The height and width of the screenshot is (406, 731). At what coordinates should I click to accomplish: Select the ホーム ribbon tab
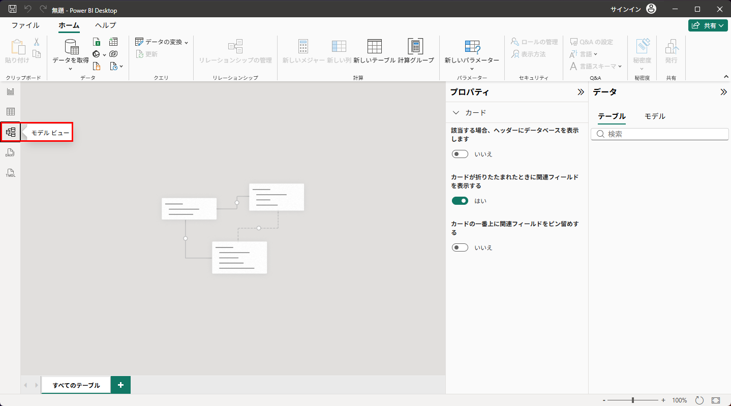(69, 25)
